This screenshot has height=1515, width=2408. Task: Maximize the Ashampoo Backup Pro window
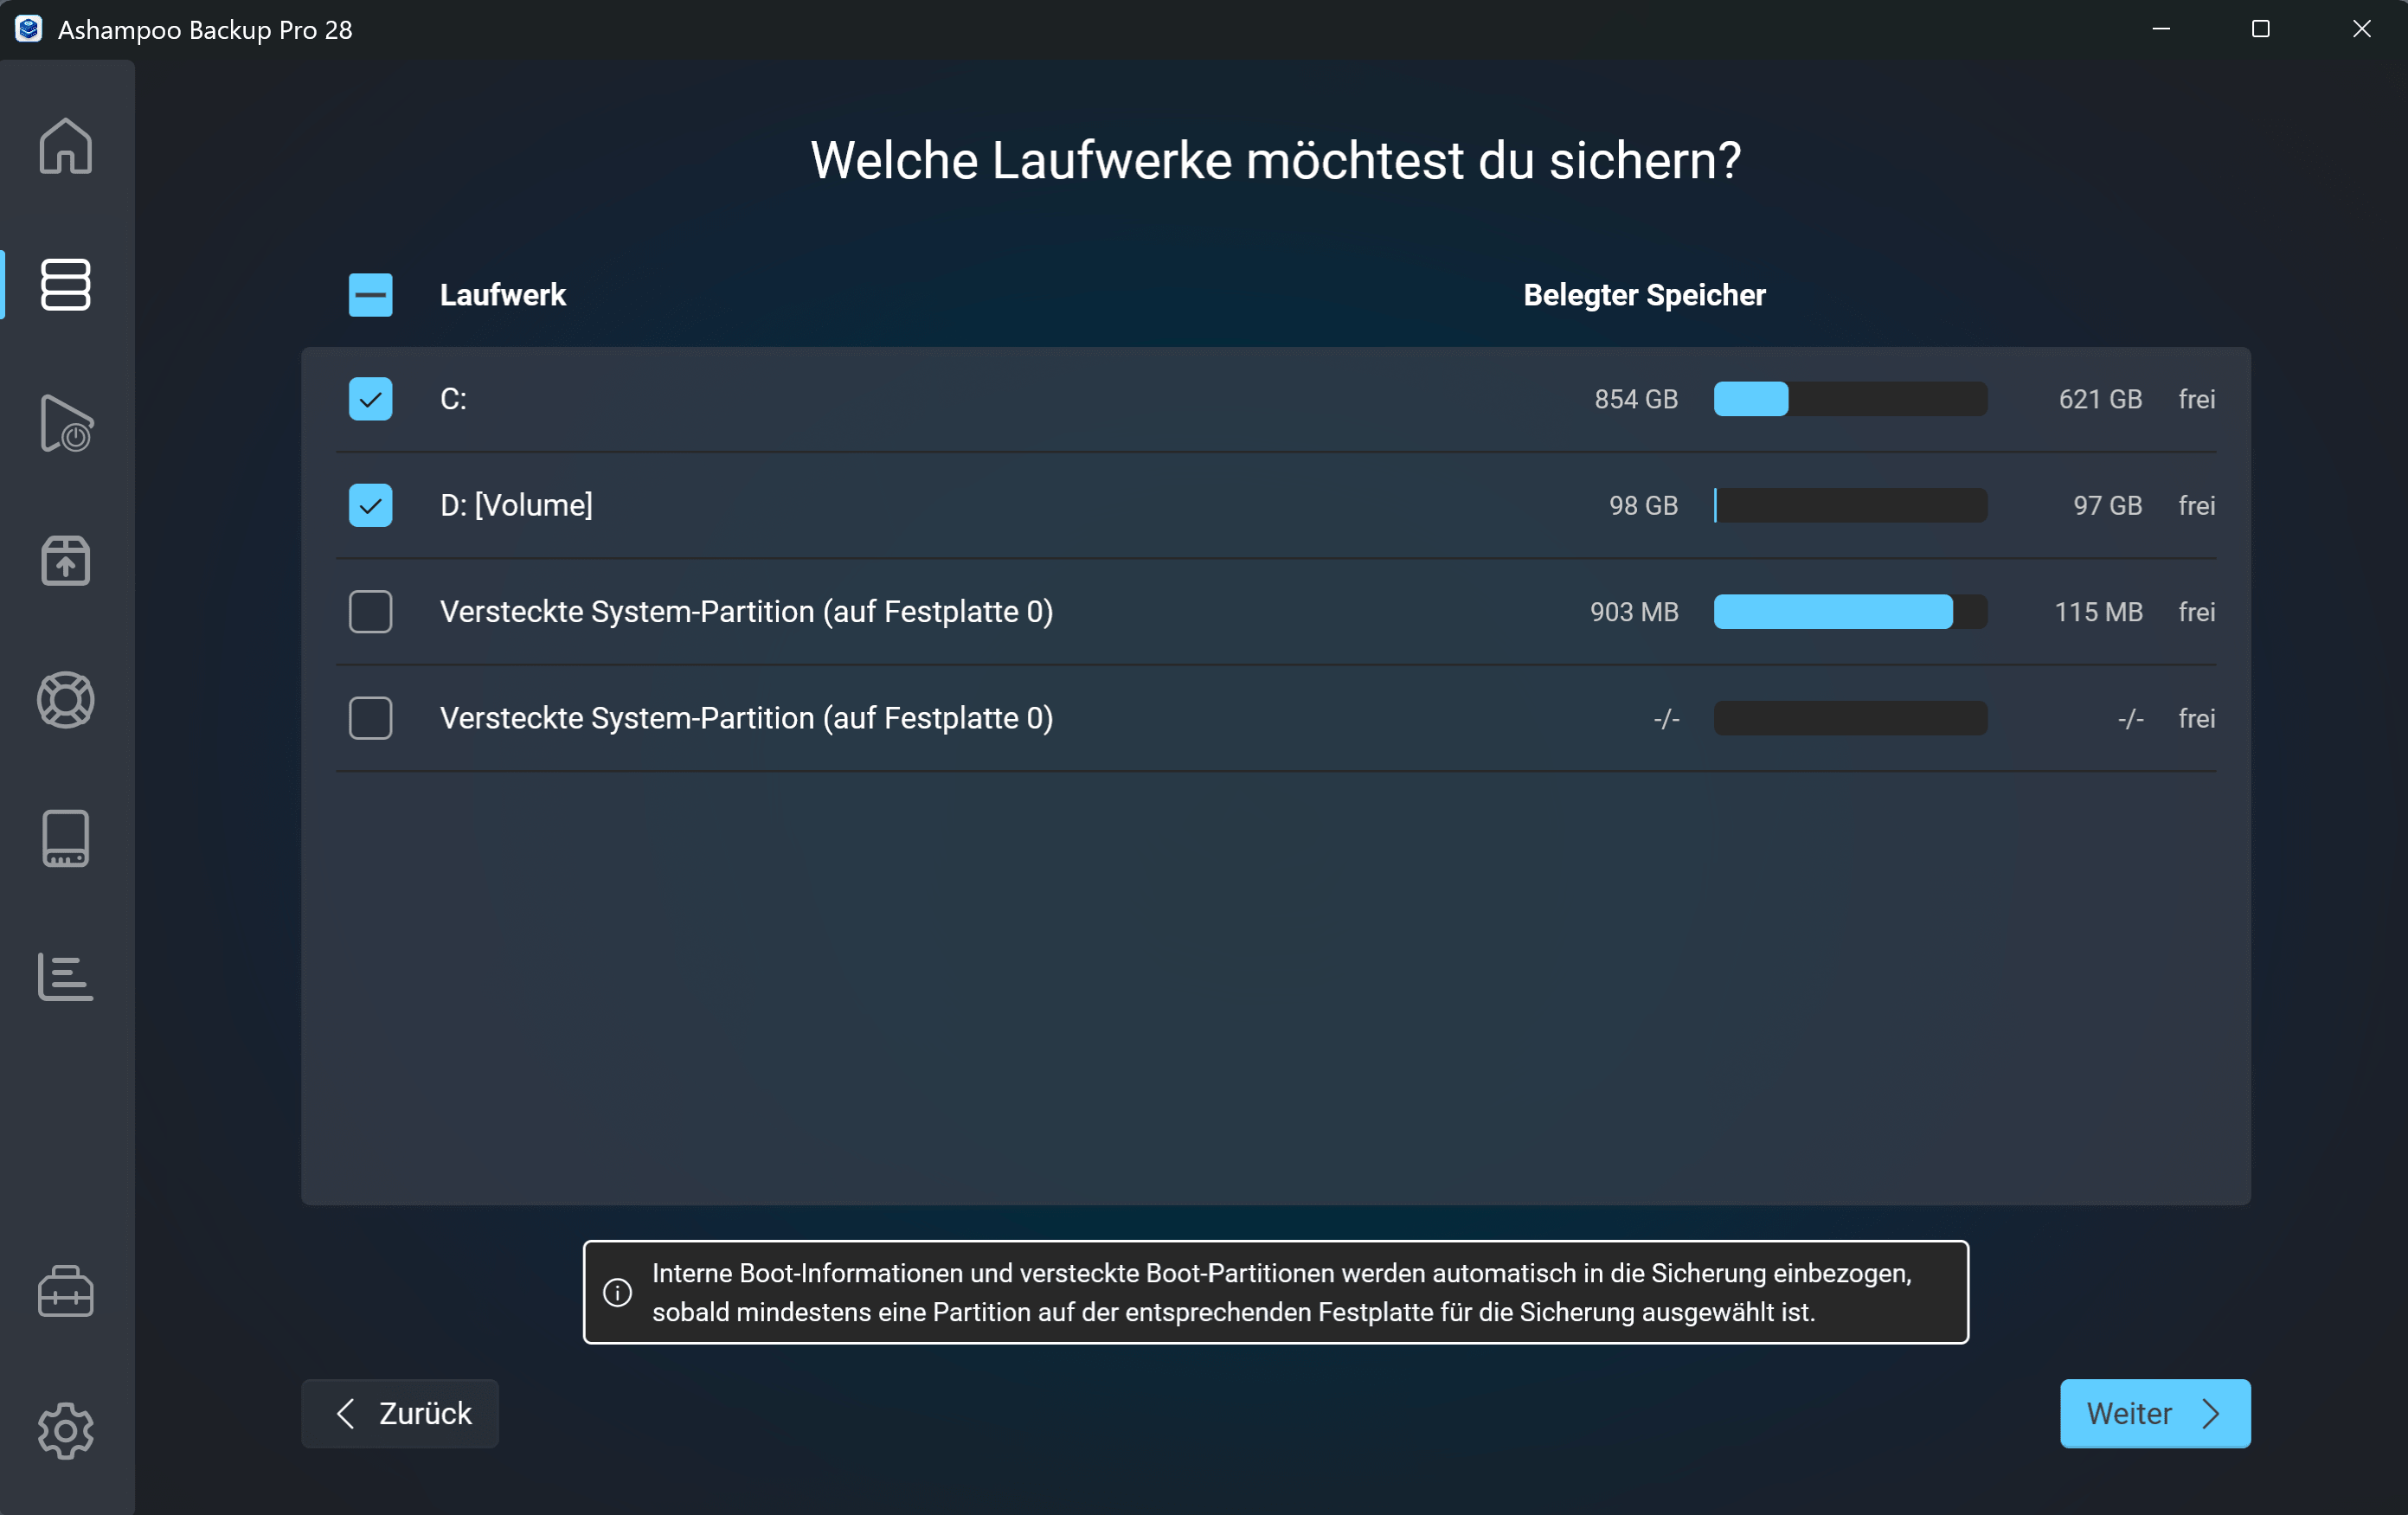[2260, 29]
